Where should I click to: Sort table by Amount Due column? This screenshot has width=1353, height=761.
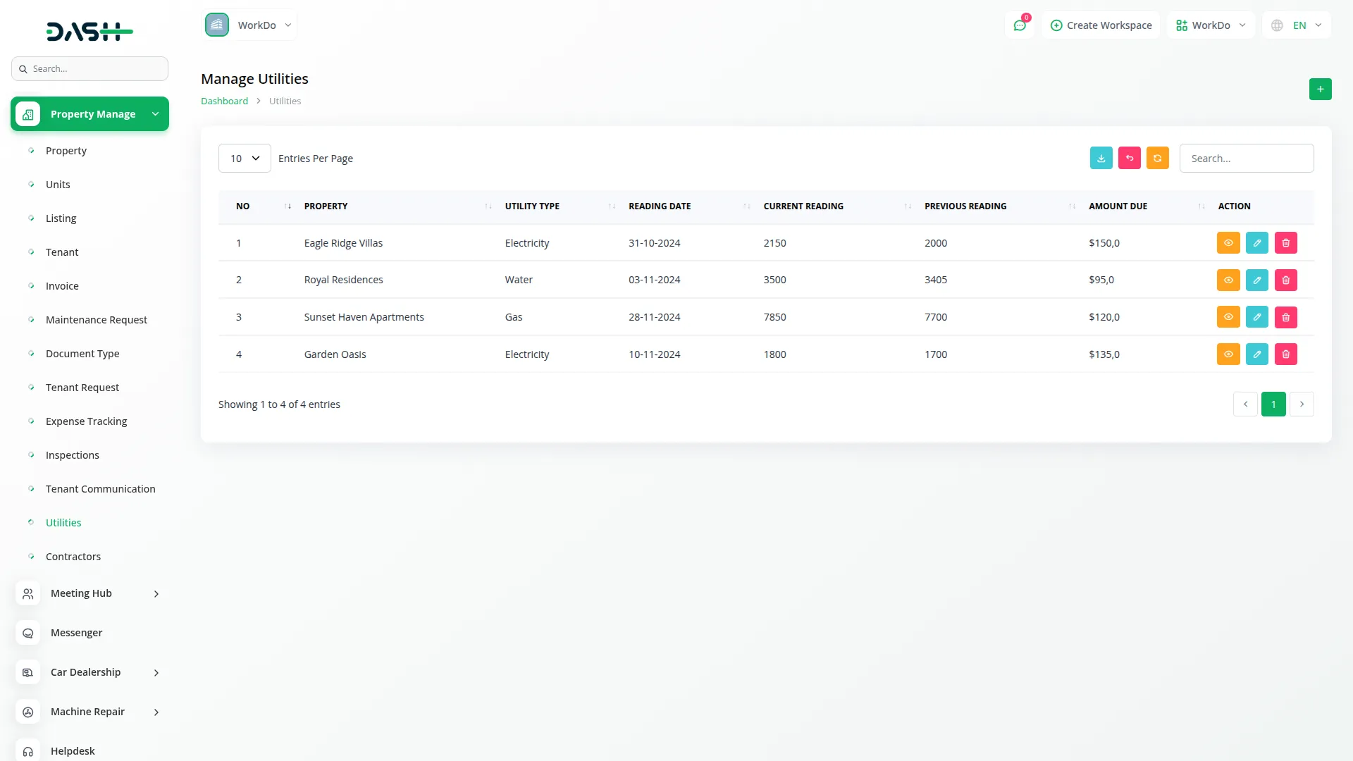point(1118,206)
